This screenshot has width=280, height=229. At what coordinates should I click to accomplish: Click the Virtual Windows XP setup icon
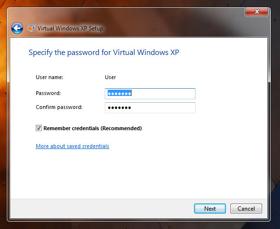(x=31, y=28)
